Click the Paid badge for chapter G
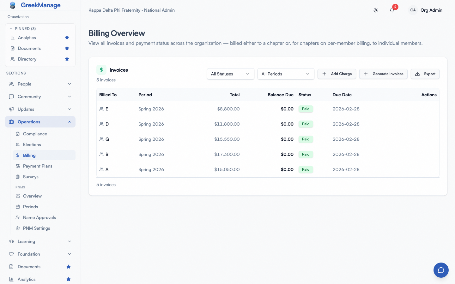This screenshot has width=455, height=284. [306, 139]
